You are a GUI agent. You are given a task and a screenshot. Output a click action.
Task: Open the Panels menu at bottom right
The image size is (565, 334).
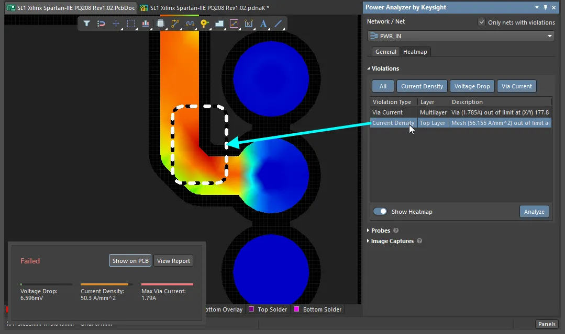(x=547, y=324)
